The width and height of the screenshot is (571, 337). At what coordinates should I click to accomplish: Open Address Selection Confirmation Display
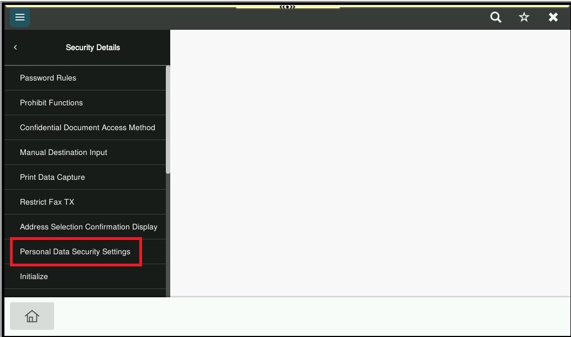[88, 227]
